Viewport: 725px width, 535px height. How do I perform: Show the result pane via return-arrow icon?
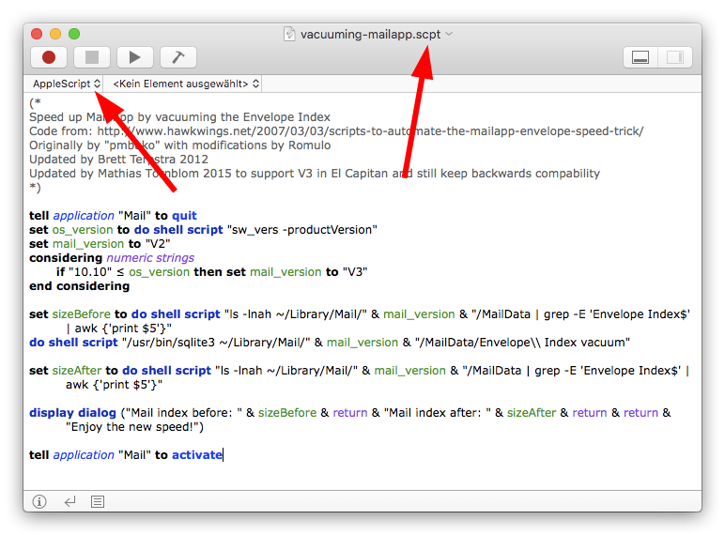coord(69,502)
